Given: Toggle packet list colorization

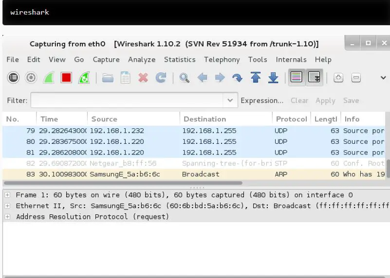Looking at the screenshot, I should [x=296, y=77].
